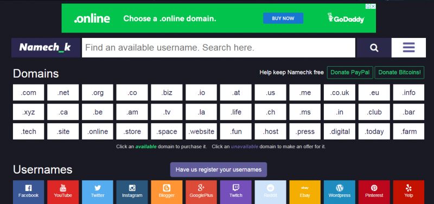Open the Facebook username tile
Image resolution: width=434 pixels, height=204 pixels.
29,192
